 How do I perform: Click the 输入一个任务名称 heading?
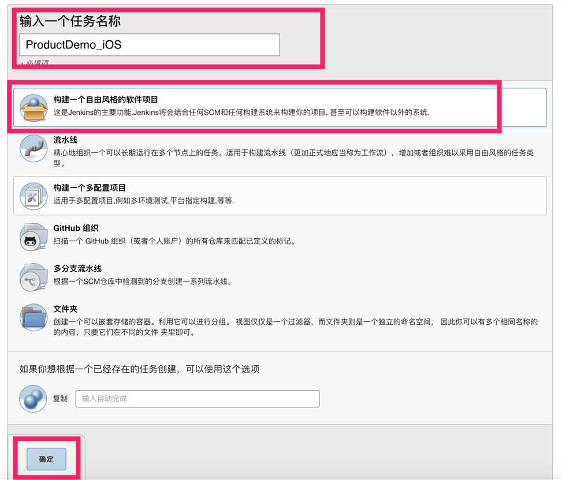pyautogui.click(x=70, y=21)
